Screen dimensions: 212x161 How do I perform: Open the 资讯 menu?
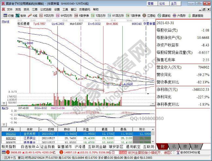[x=26, y=9]
